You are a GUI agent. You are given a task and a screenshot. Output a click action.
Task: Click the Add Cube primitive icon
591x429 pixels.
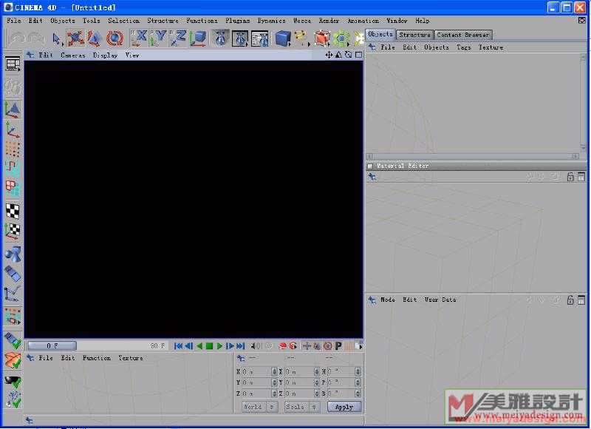[283, 38]
